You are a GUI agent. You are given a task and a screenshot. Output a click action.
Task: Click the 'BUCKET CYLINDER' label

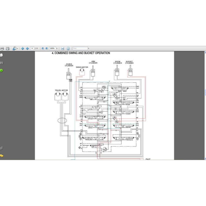coord(129,62)
